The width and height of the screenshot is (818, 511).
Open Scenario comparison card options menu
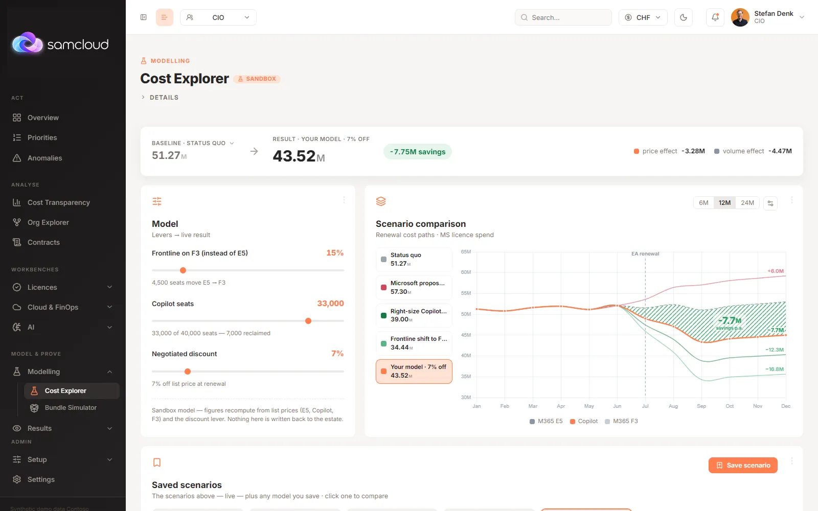tap(792, 200)
